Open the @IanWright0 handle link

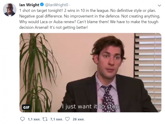[x=57, y=5]
